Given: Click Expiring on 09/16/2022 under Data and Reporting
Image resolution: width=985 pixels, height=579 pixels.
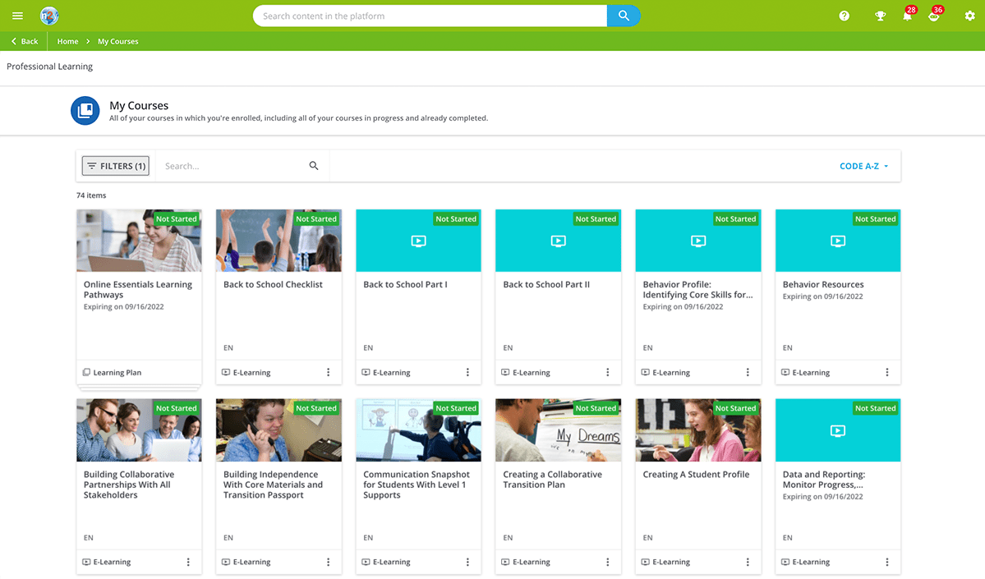Looking at the screenshot, I should pyautogui.click(x=822, y=497).
